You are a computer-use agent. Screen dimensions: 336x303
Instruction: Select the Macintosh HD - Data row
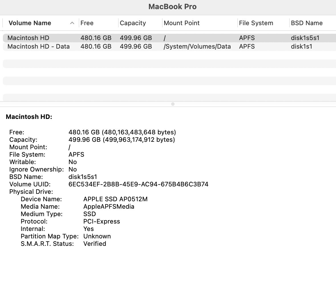pyautogui.click(x=169, y=47)
